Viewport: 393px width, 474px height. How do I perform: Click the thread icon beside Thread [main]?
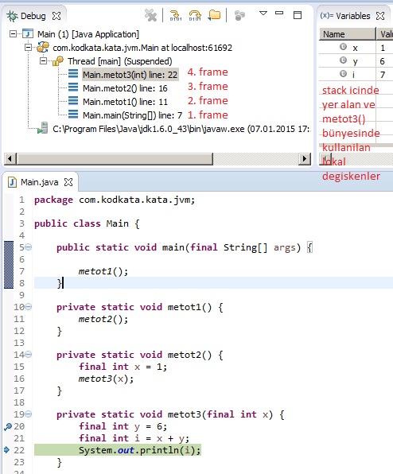click(58, 61)
